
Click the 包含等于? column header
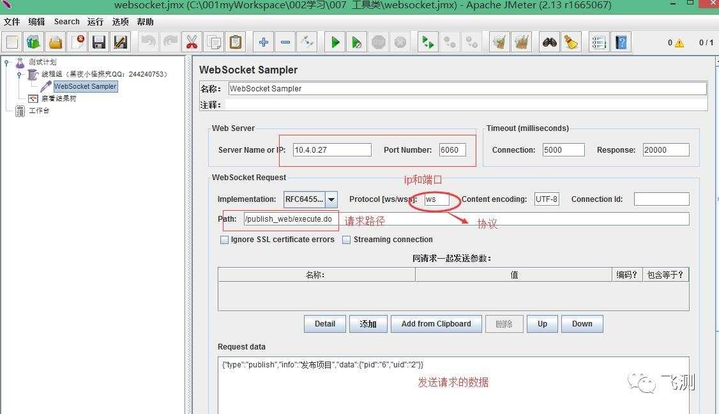click(665, 275)
